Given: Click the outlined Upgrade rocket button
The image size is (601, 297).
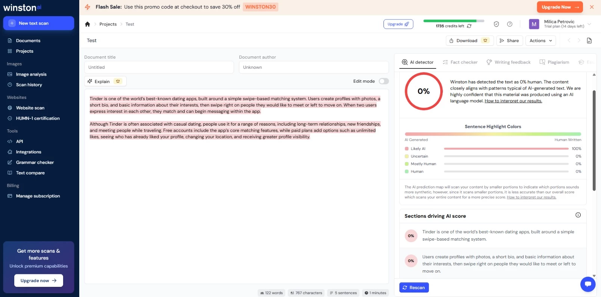Looking at the screenshot, I should pyautogui.click(x=398, y=24).
